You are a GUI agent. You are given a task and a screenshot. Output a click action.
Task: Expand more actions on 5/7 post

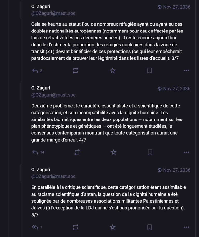point(187,227)
